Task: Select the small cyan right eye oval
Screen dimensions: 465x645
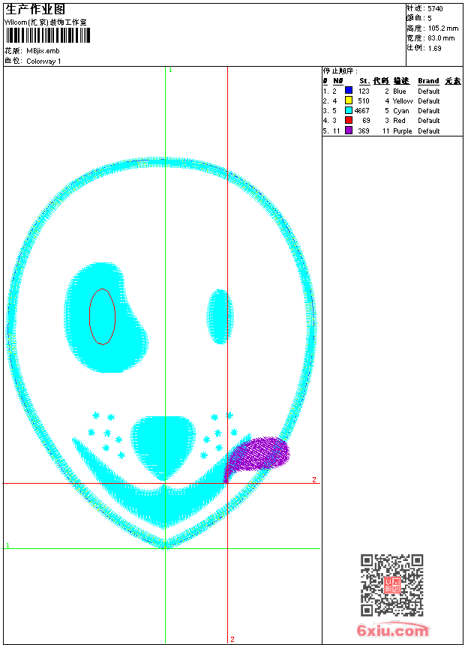Action: point(220,316)
